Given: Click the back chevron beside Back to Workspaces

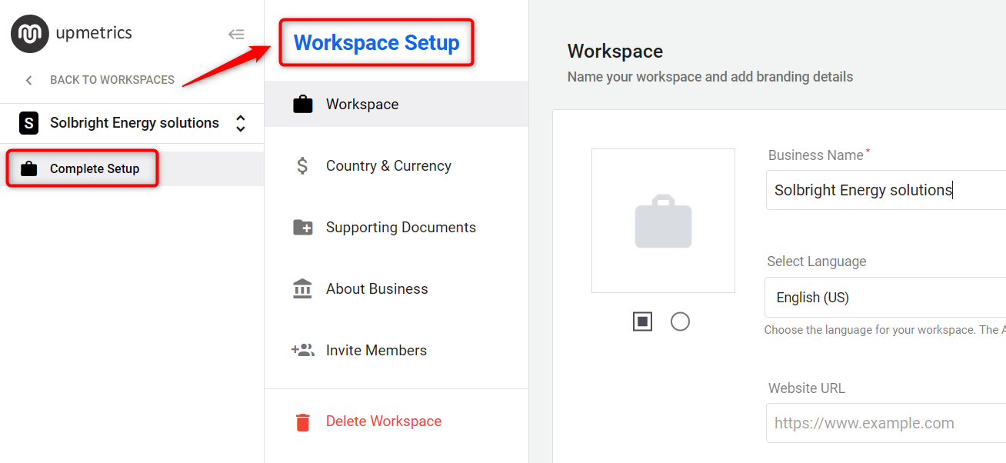Looking at the screenshot, I should click(x=29, y=80).
